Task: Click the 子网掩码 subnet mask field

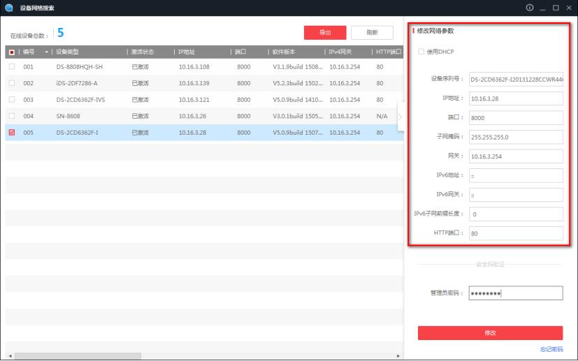Action: [x=515, y=137]
